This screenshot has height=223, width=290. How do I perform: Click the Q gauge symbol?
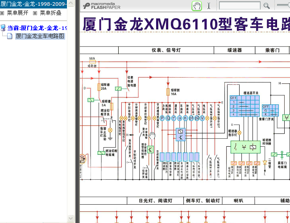168,118
